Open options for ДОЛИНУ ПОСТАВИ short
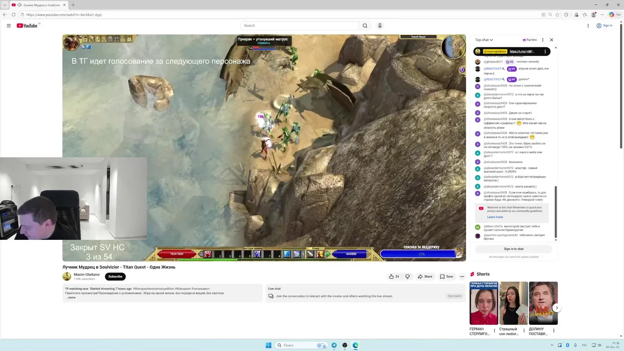 (x=553, y=331)
